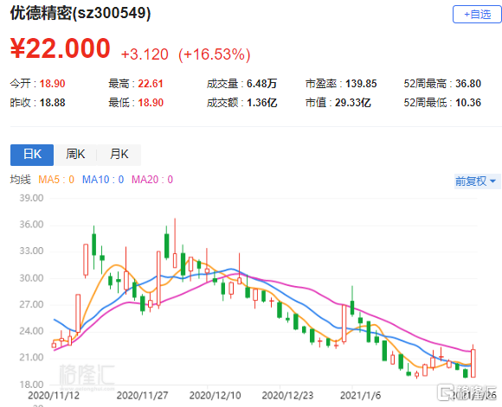Select the 18.00 price axis label
The height and width of the screenshot is (407, 502).
(31, 385)
